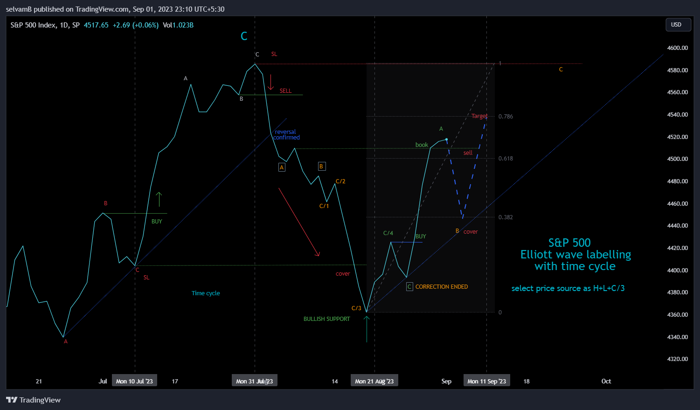
Task: Click 'select price source as H+L+C/3' note
Action: (568, 288)
